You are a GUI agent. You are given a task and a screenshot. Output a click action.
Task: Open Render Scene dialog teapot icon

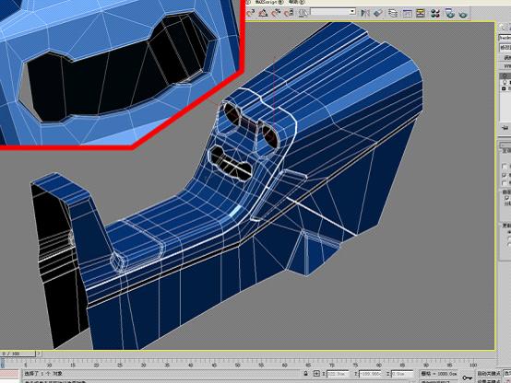450,13
